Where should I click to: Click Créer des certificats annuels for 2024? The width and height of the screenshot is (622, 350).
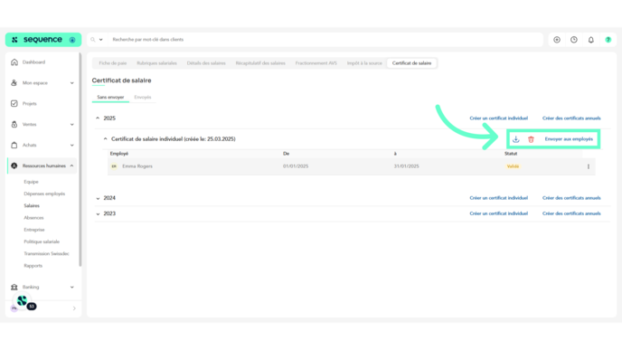(x=571, y=198)
